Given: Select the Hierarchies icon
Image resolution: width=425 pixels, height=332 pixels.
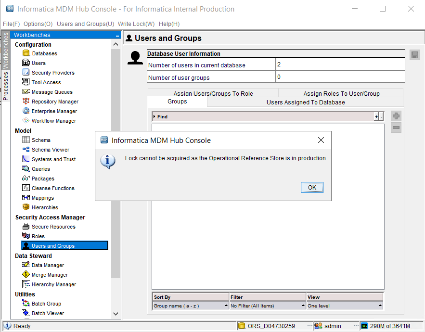Looking at the screenshot, I should [26, 207].
